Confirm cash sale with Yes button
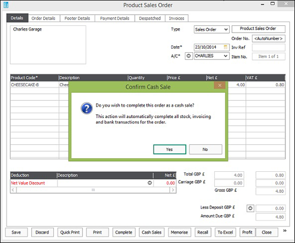Viewport: 295px width, 243px height. (169, 149)
